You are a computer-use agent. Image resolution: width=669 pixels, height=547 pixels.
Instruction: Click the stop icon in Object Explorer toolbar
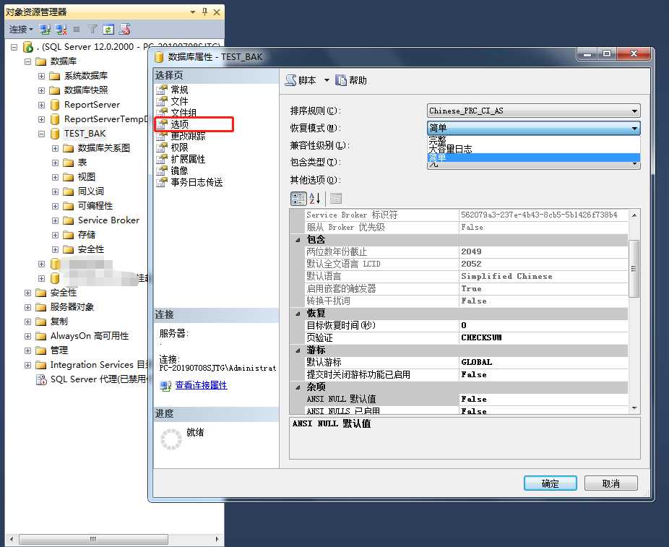pos(77,30)
